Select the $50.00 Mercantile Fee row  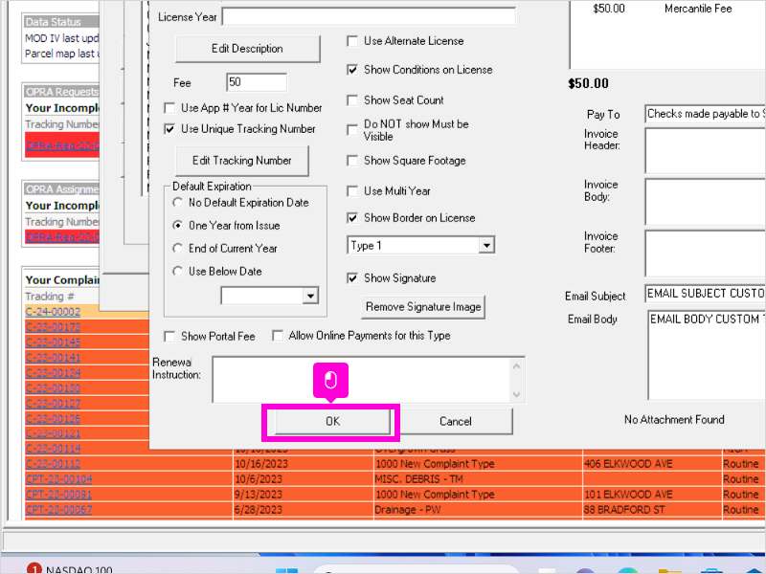(668, 9)
